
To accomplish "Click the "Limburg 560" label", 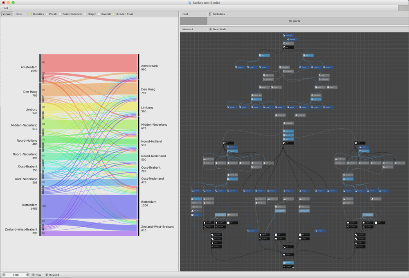I will (x=147, y=109).
